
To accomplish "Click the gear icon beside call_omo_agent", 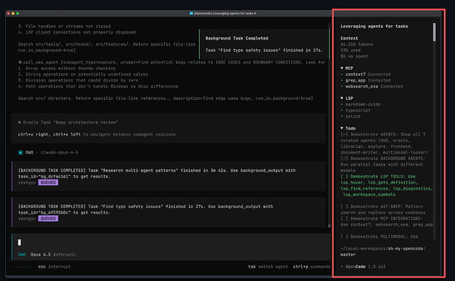I will [x=20, y=63].
